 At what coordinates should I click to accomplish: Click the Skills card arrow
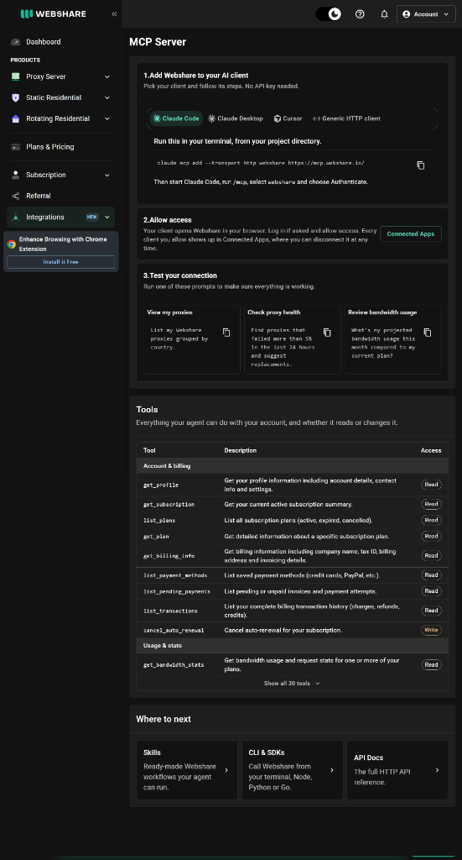(x=226, y=770)
